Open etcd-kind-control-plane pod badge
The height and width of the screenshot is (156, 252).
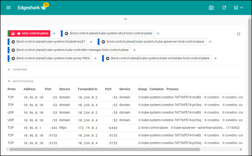pyautogui.click(x=107, y=33)
